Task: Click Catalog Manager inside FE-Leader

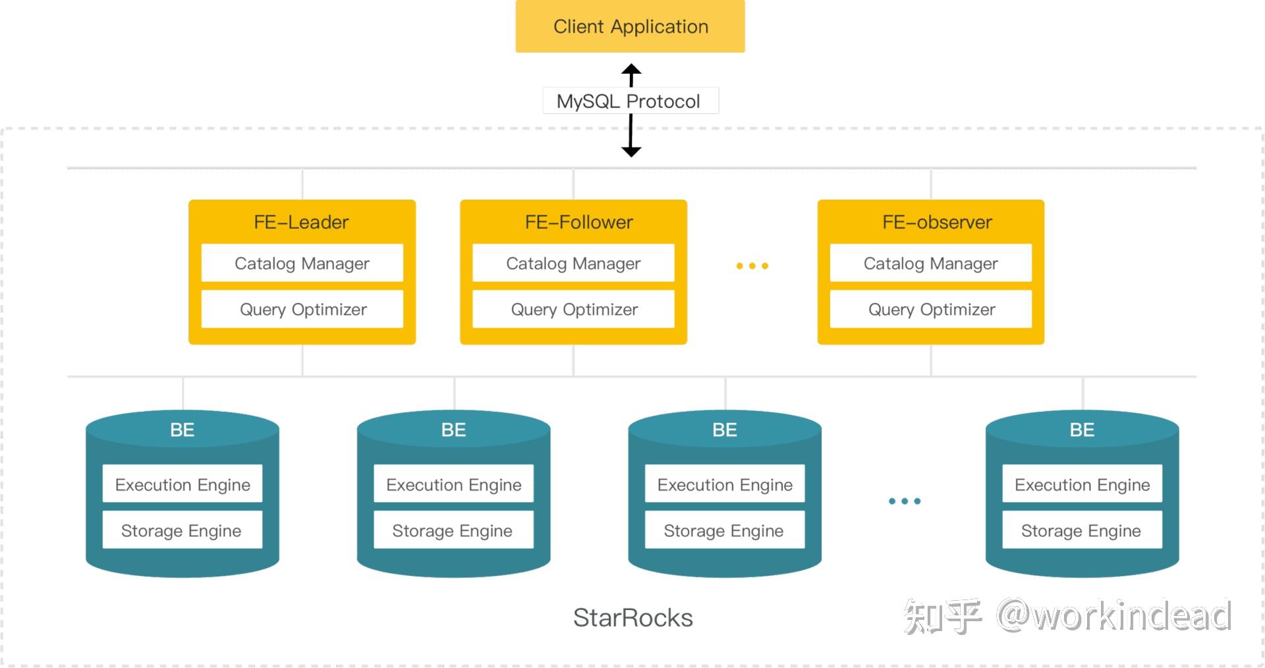Action: pyautogui.click(x=302, y=263)
